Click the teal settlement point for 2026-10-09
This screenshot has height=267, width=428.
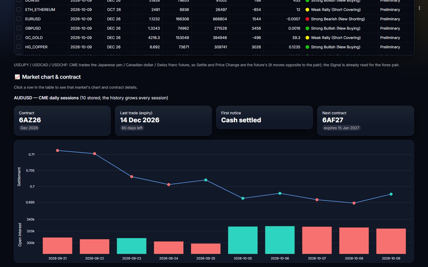[391, 194]
